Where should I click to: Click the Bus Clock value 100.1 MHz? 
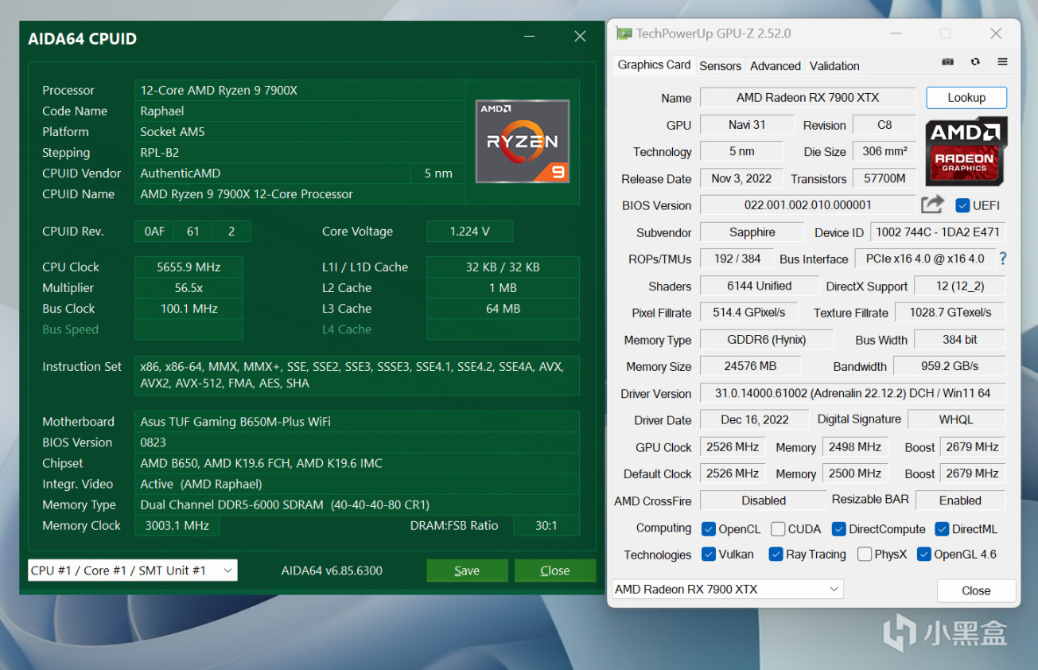[x=189, y=309]
